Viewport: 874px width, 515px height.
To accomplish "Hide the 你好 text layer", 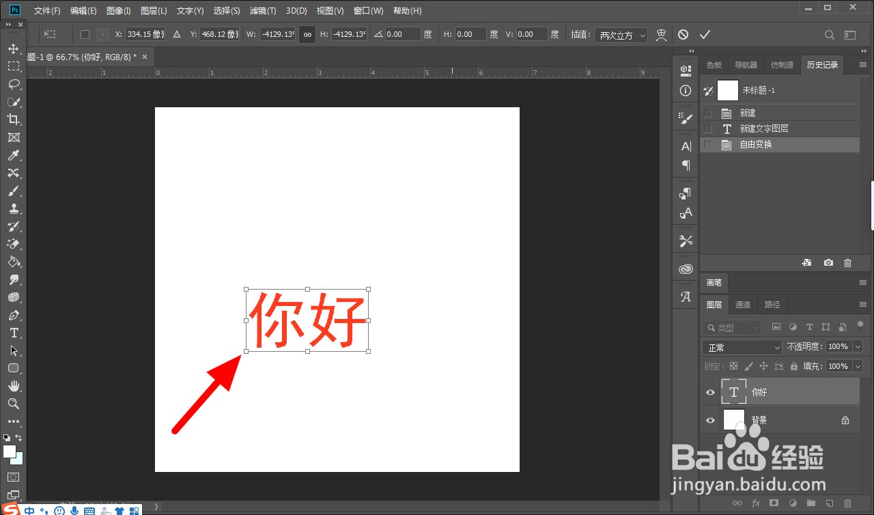I will coord(710,391).
